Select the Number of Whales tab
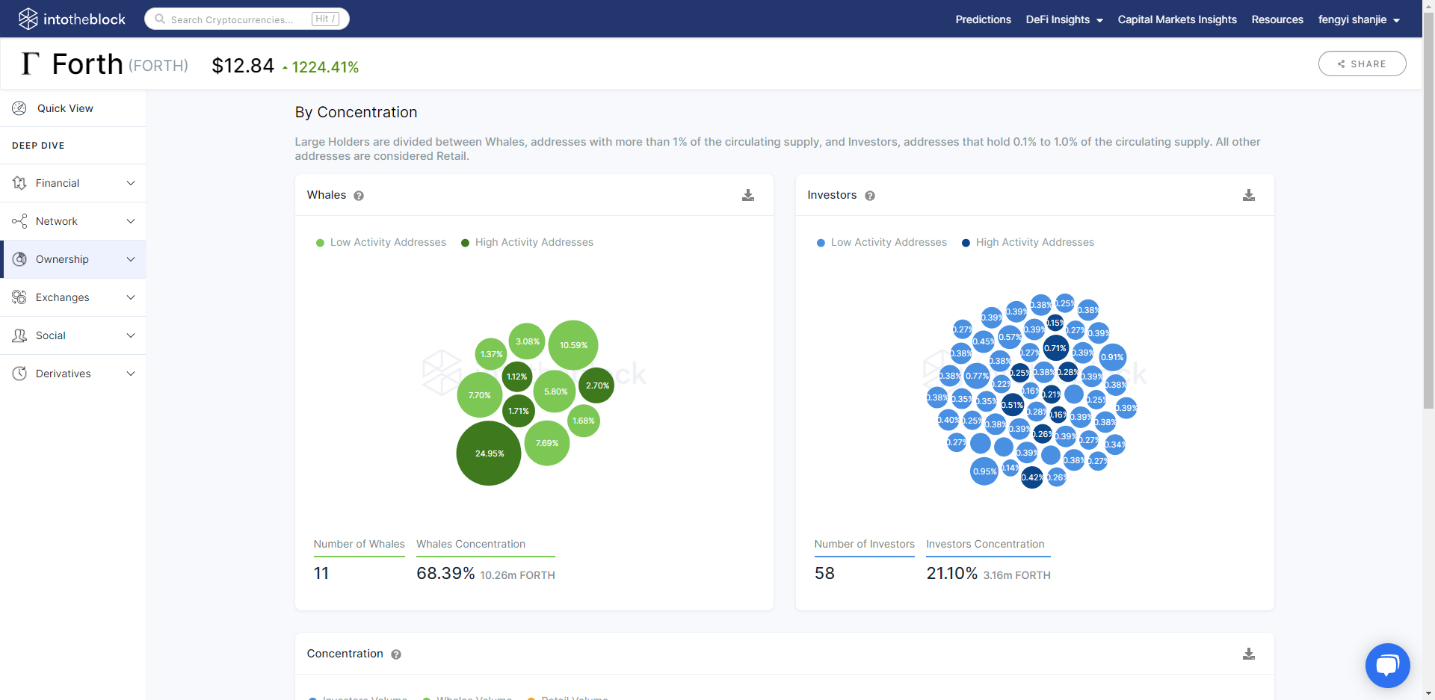The width and height of the screenshot is (1435, 700). point(359,545)
